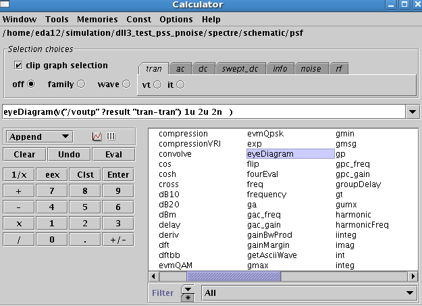Viewport: 422px width, 306px height.
Task: Click the +/- sign toggle key
Action: tap(118, 240)
